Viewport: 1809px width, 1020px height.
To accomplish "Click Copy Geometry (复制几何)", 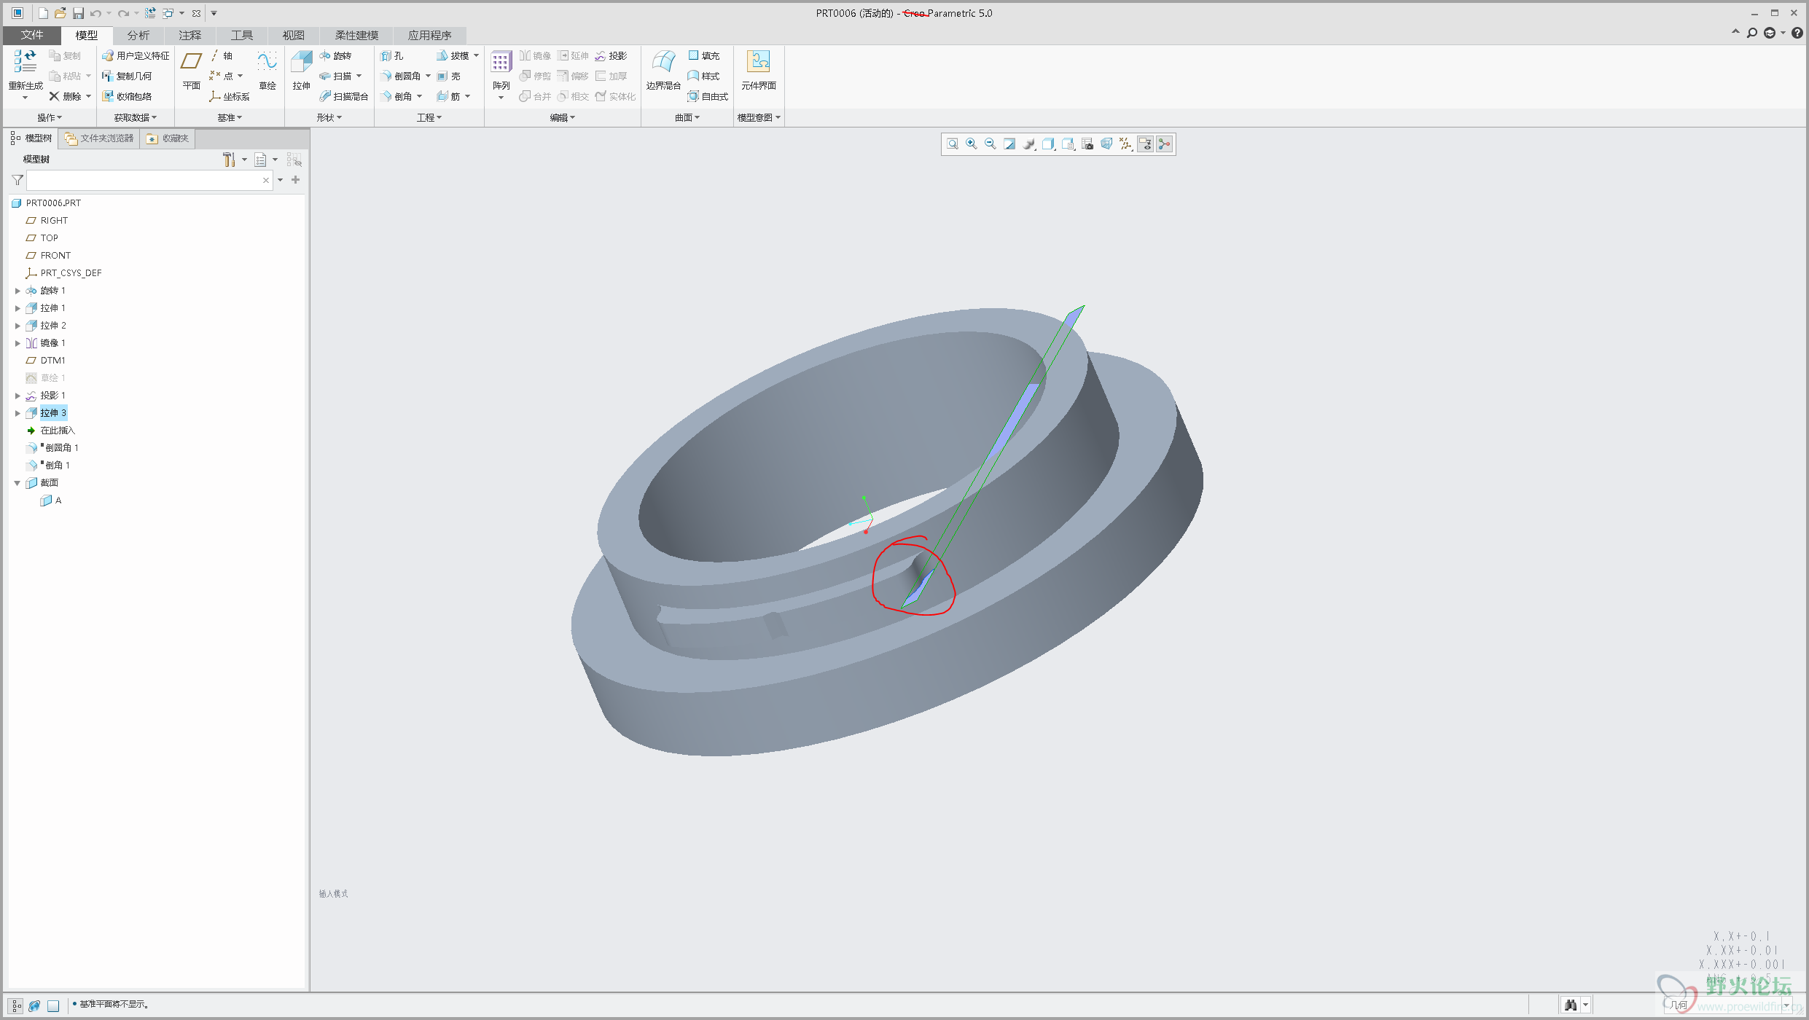I will pyautogui.click(x=127, y=76).
